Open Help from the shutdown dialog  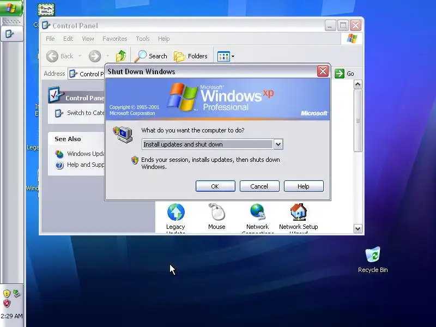click(x=304, y=186)
